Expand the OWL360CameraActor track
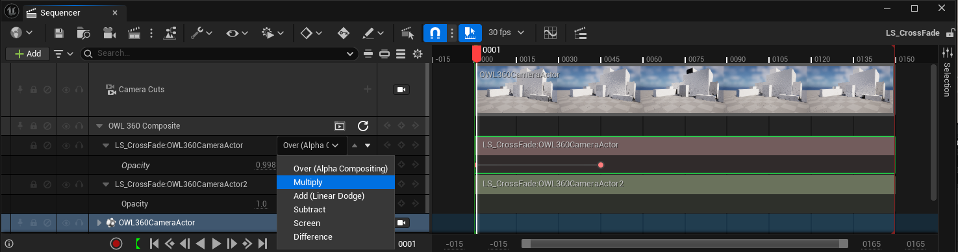The width and height of the screenshot is (958, 252). pos(99,223)
